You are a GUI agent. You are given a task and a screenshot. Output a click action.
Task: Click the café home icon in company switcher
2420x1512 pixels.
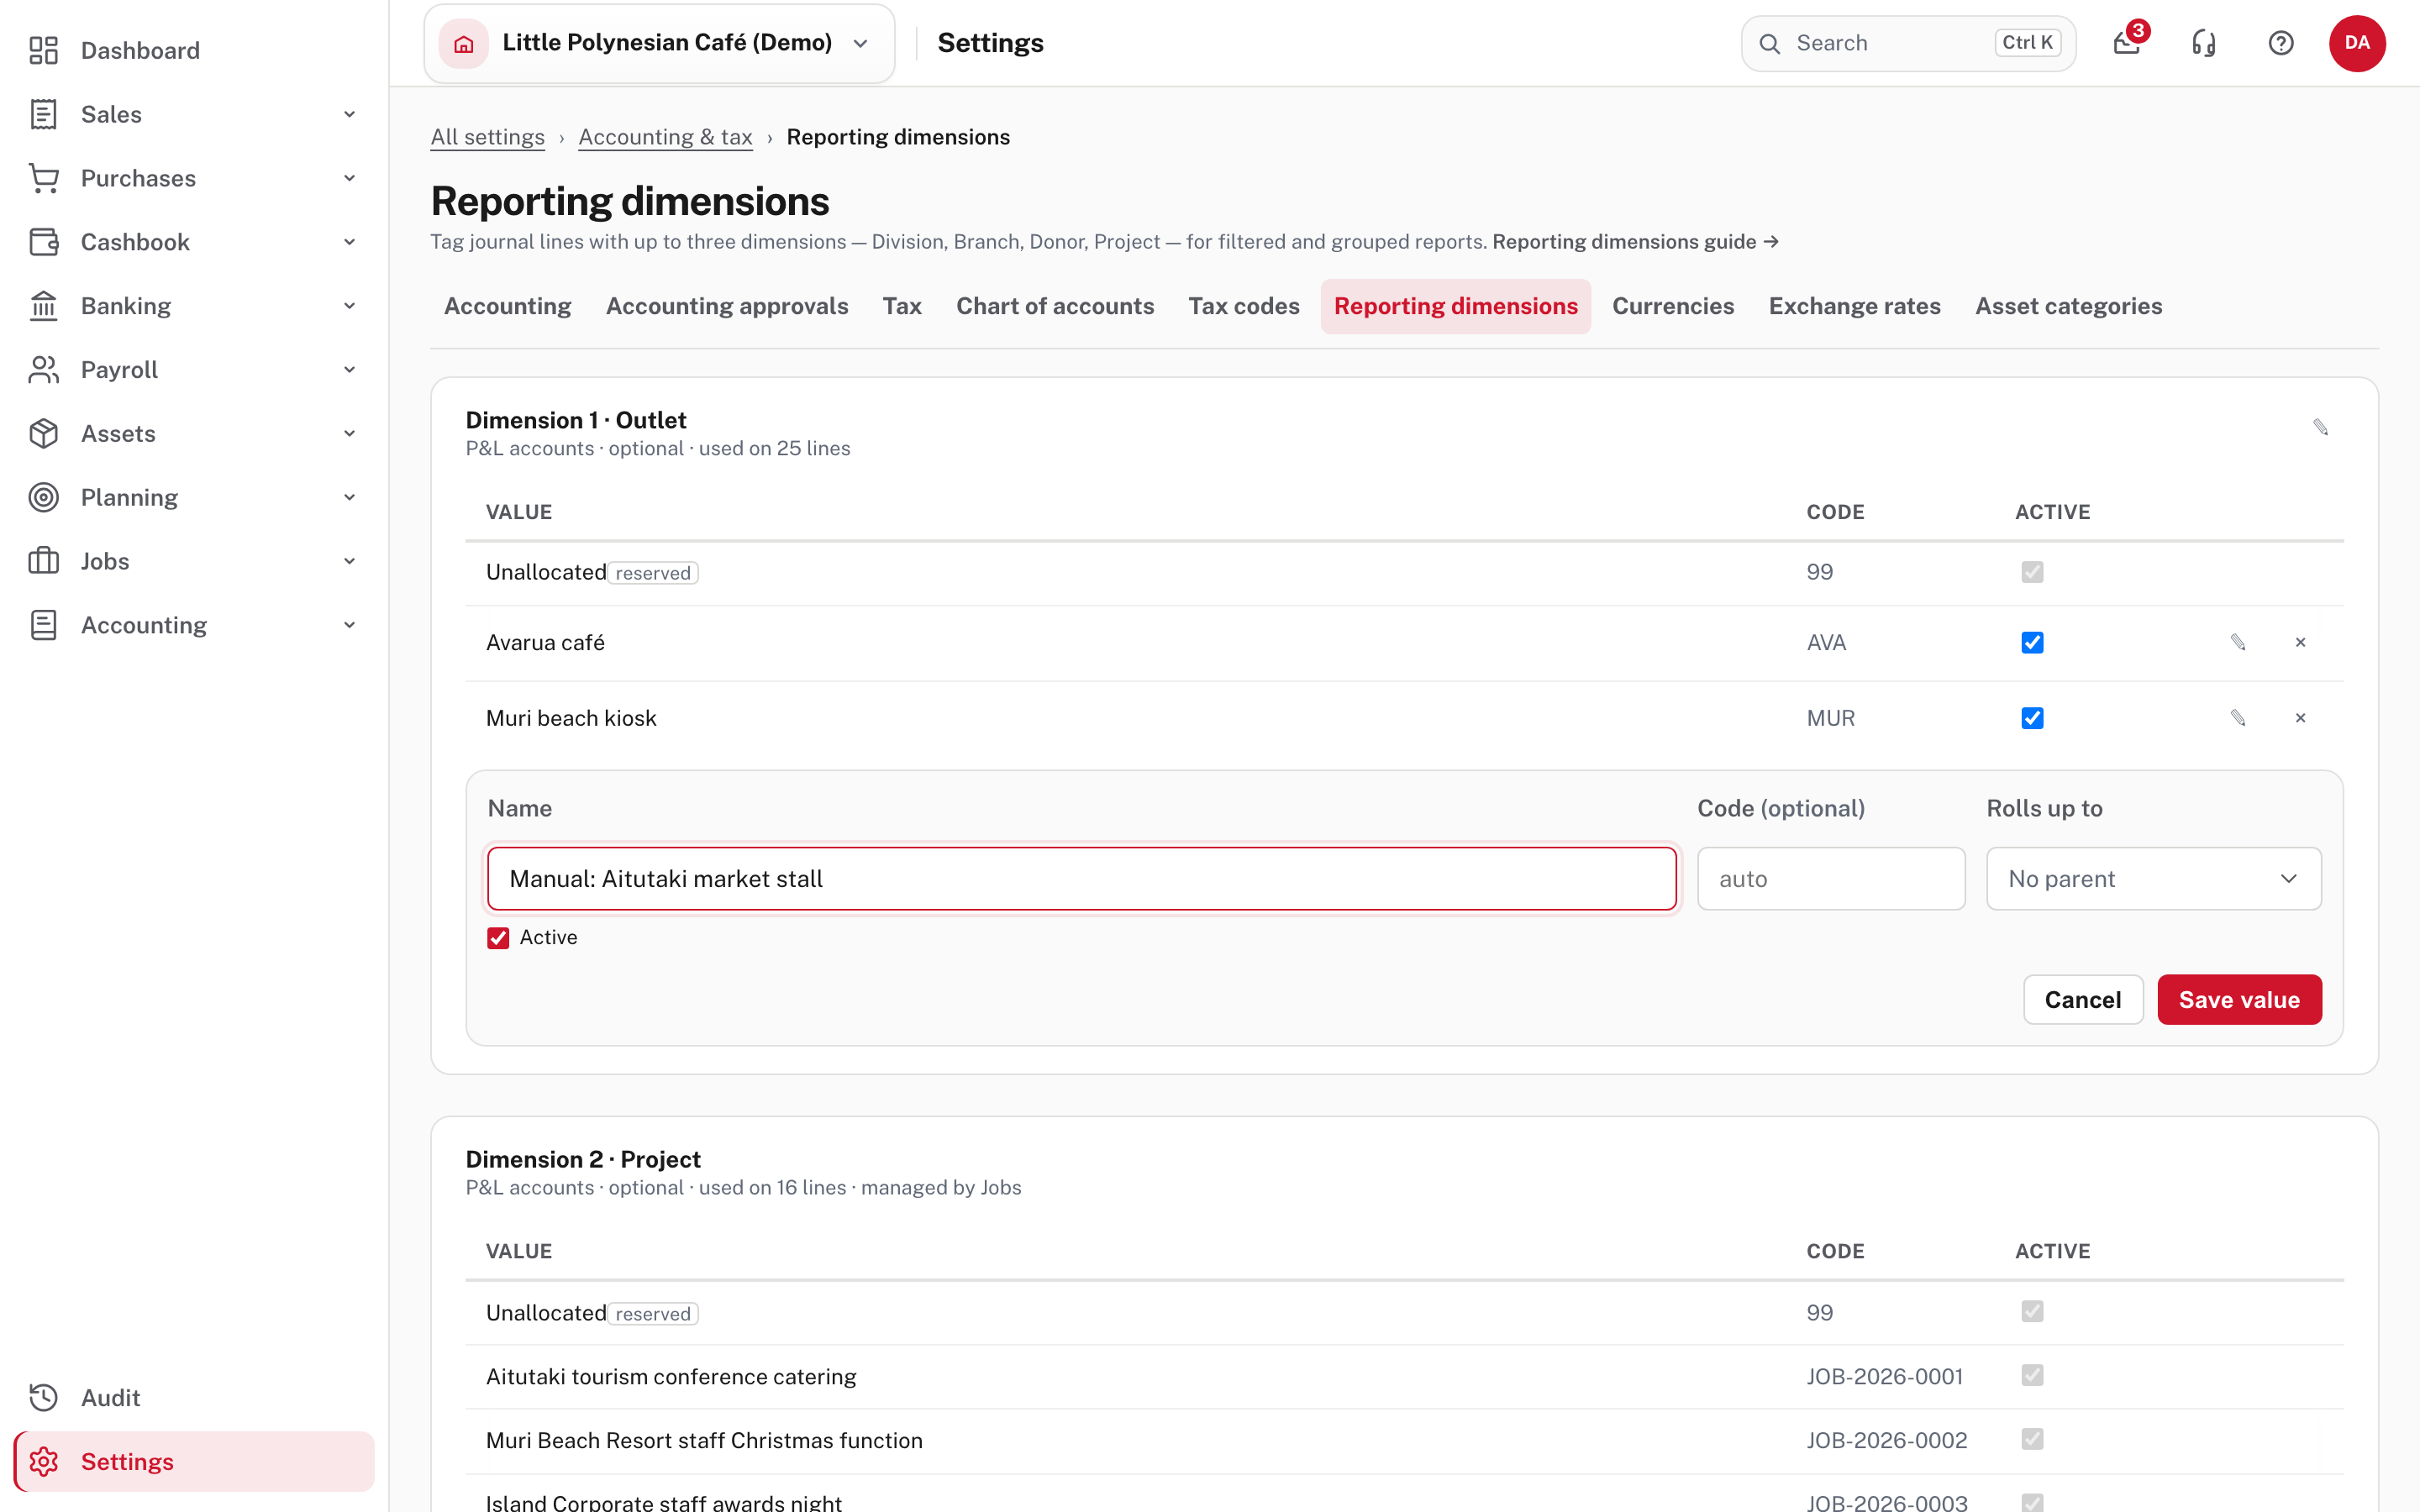pos(464,43)
